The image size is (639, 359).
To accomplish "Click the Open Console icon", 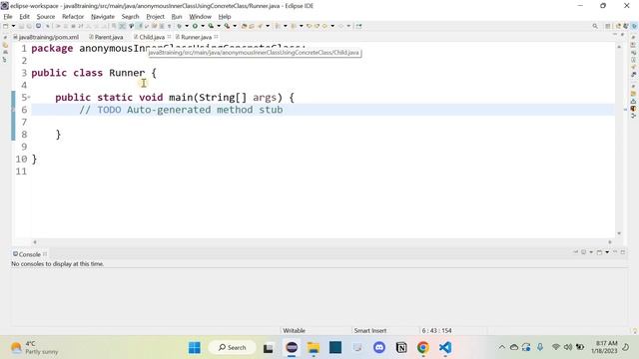I will pyautogui.click(x=599, y=252).
